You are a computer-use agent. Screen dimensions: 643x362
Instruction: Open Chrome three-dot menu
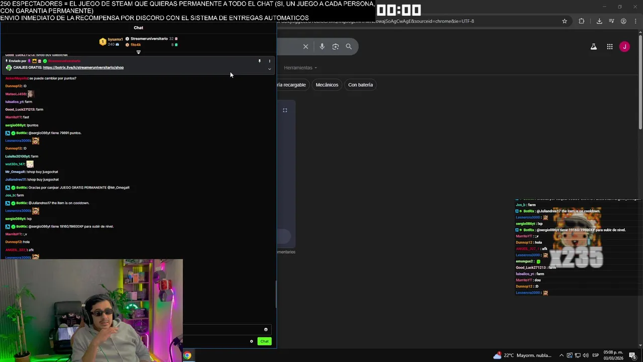pos(635,21)
